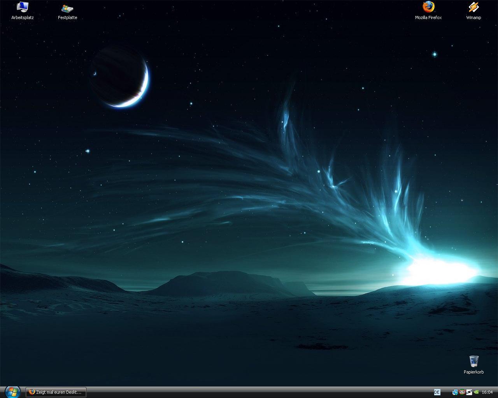Select the Papierkorb recycle bin icon
This screenshot has height=398, width=498.
point(473,361)
